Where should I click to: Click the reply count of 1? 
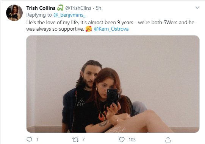point(38,140)
